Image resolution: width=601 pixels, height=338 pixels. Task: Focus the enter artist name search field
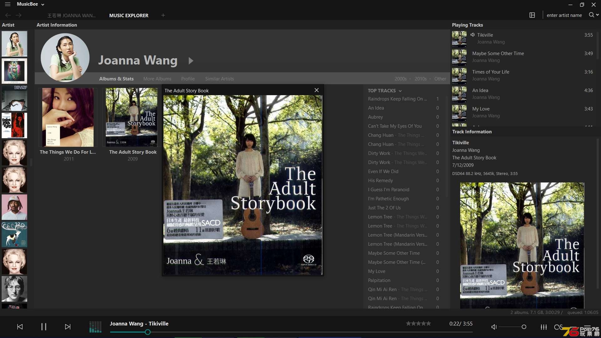(x=564, y=15)
